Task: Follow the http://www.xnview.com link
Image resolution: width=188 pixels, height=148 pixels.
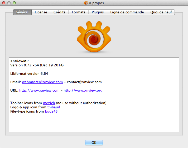Action: (x=39, y=90)
